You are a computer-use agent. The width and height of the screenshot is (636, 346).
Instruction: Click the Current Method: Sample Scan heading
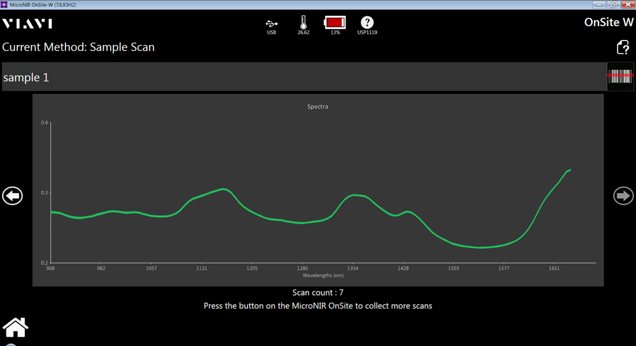coord(78,47)
